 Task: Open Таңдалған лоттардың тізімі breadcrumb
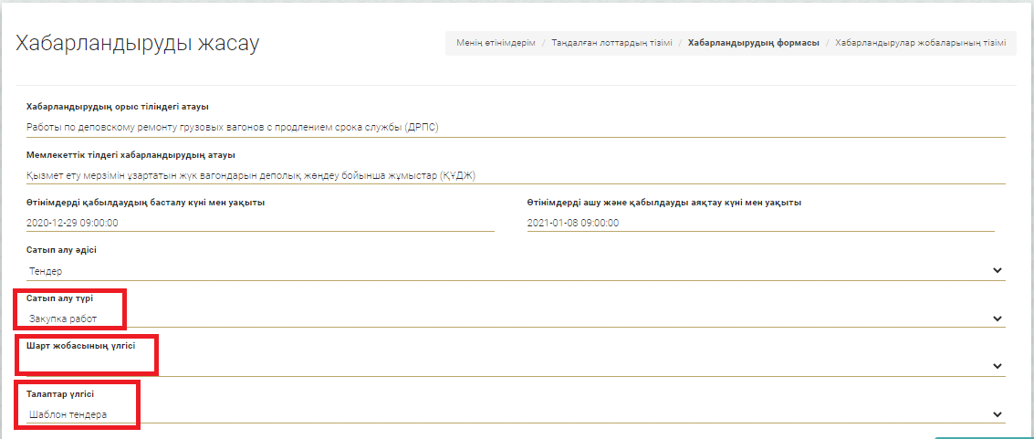(x=611, y=43)
